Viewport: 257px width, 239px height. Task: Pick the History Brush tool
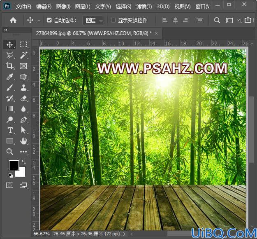[x=10, y=98]
